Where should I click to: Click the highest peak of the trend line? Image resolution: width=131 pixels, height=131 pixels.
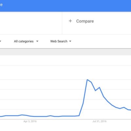pos(87,80)
